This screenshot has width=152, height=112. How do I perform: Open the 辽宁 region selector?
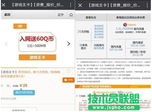coord(61,15)
